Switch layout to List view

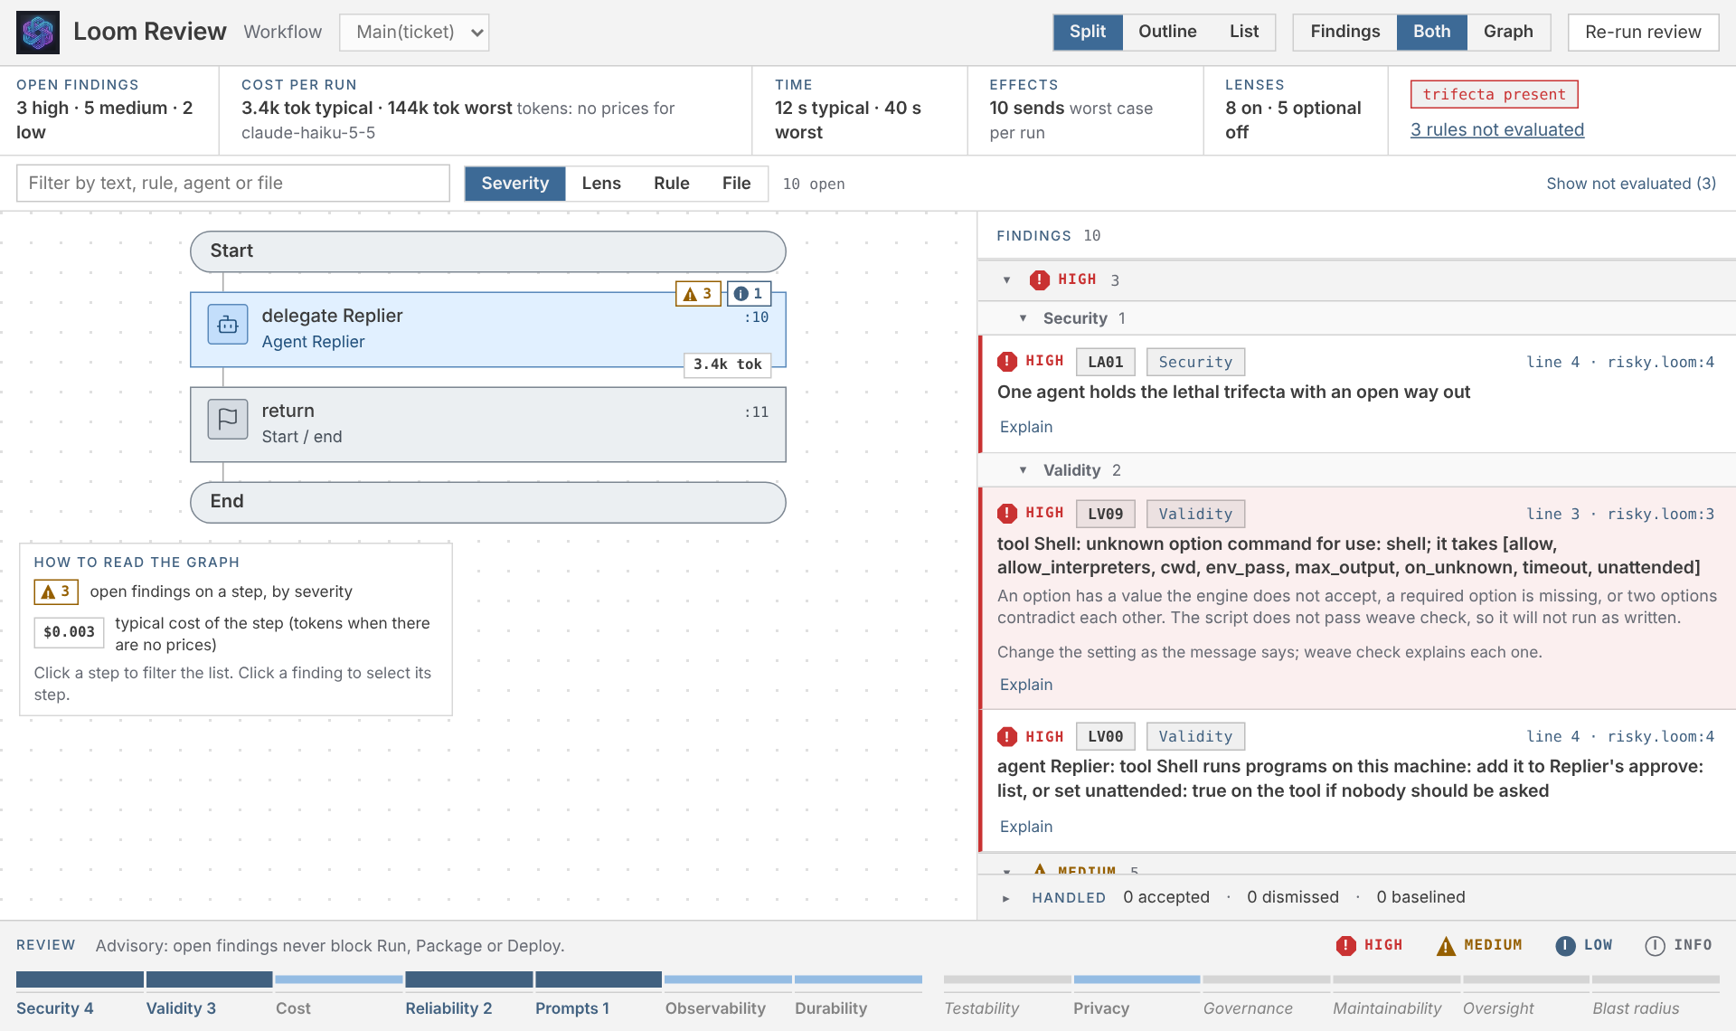tap(1244, 33)
